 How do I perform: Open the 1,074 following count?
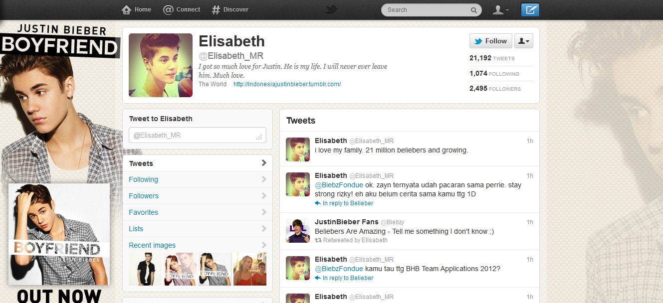(x=494, y=74)
